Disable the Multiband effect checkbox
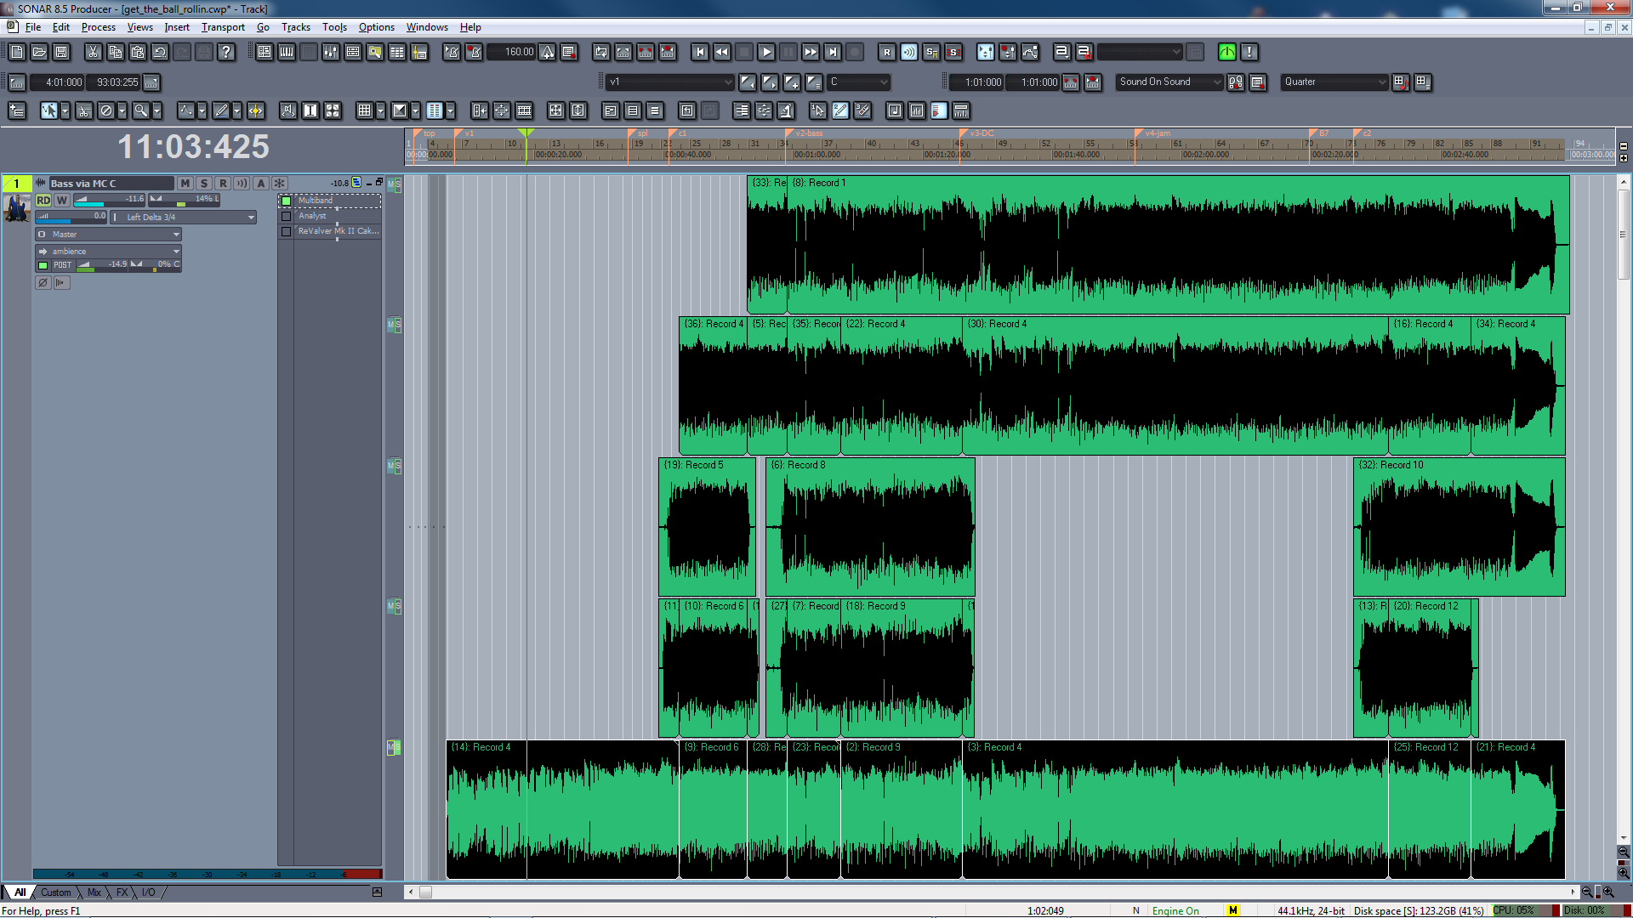 [287, 201]
